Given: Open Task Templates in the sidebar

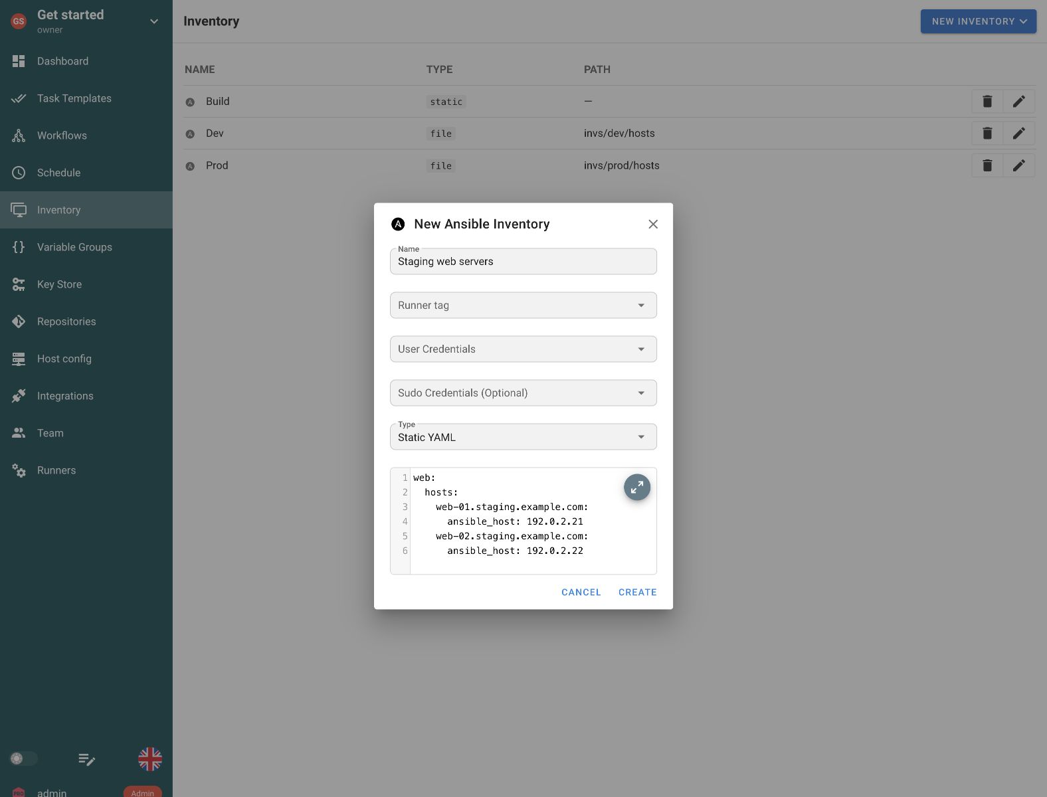Looking at the screenshot, I should (x=86, y=98).
